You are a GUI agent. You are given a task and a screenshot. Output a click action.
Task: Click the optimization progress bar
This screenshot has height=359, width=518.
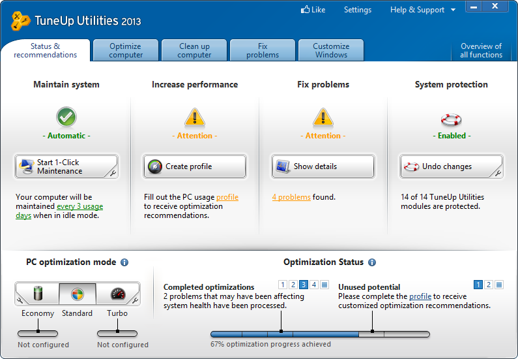pos(320,334)
